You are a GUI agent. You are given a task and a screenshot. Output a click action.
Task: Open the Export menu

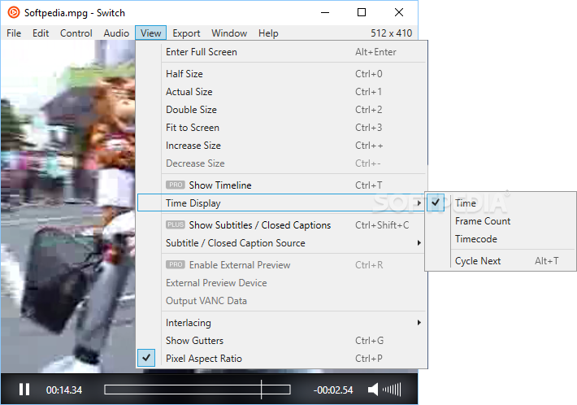point(186,33)
